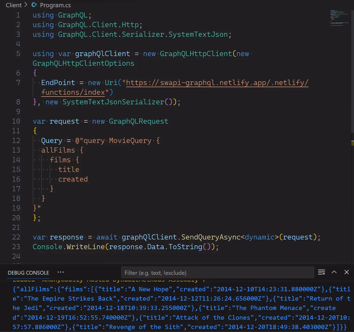Image resolution: width=354 pixels, height=332 pixels.
Task: Open additional Debug Console actions
Action: click(x=61, y=272)
